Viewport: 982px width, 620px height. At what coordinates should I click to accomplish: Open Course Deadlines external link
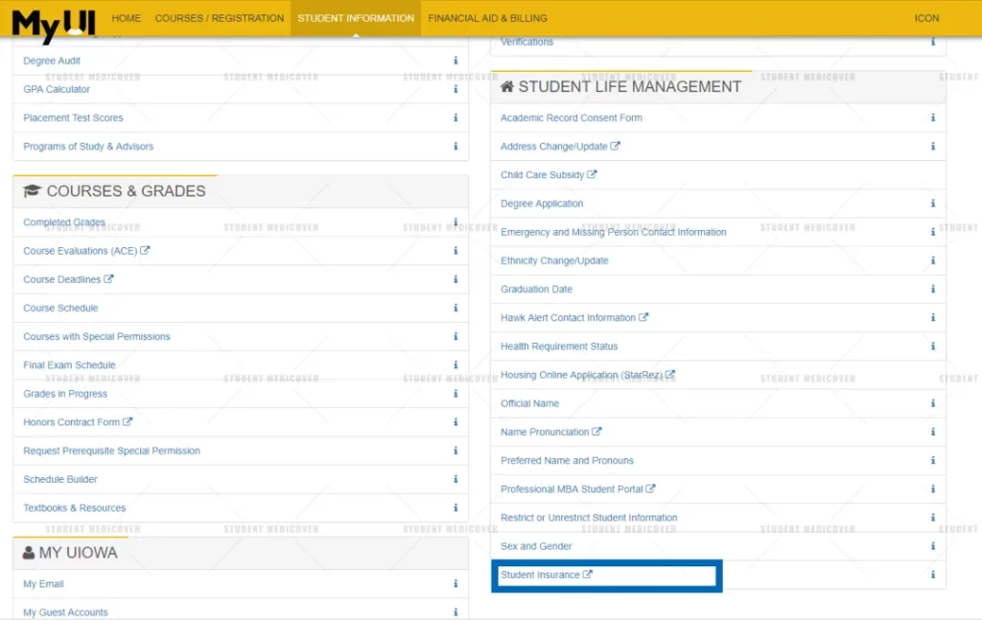[68, 280]
